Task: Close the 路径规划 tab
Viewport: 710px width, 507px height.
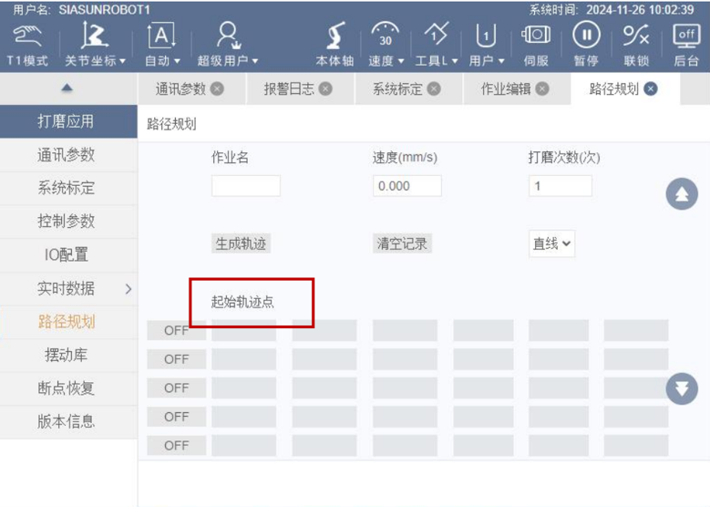Action: coord(650,88)
